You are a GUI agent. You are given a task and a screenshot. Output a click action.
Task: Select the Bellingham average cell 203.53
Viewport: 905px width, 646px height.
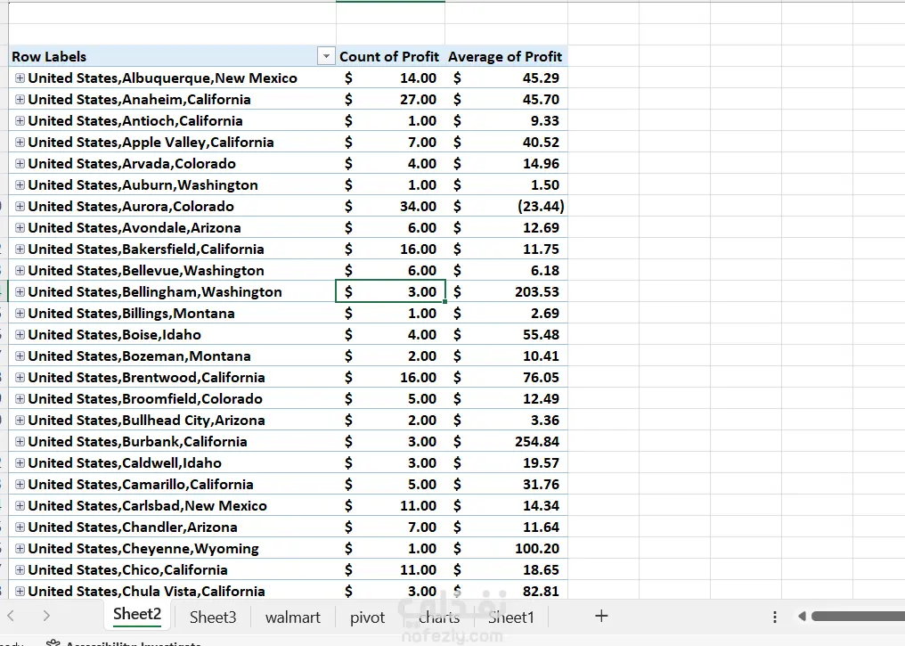click(x=506, y=291)
